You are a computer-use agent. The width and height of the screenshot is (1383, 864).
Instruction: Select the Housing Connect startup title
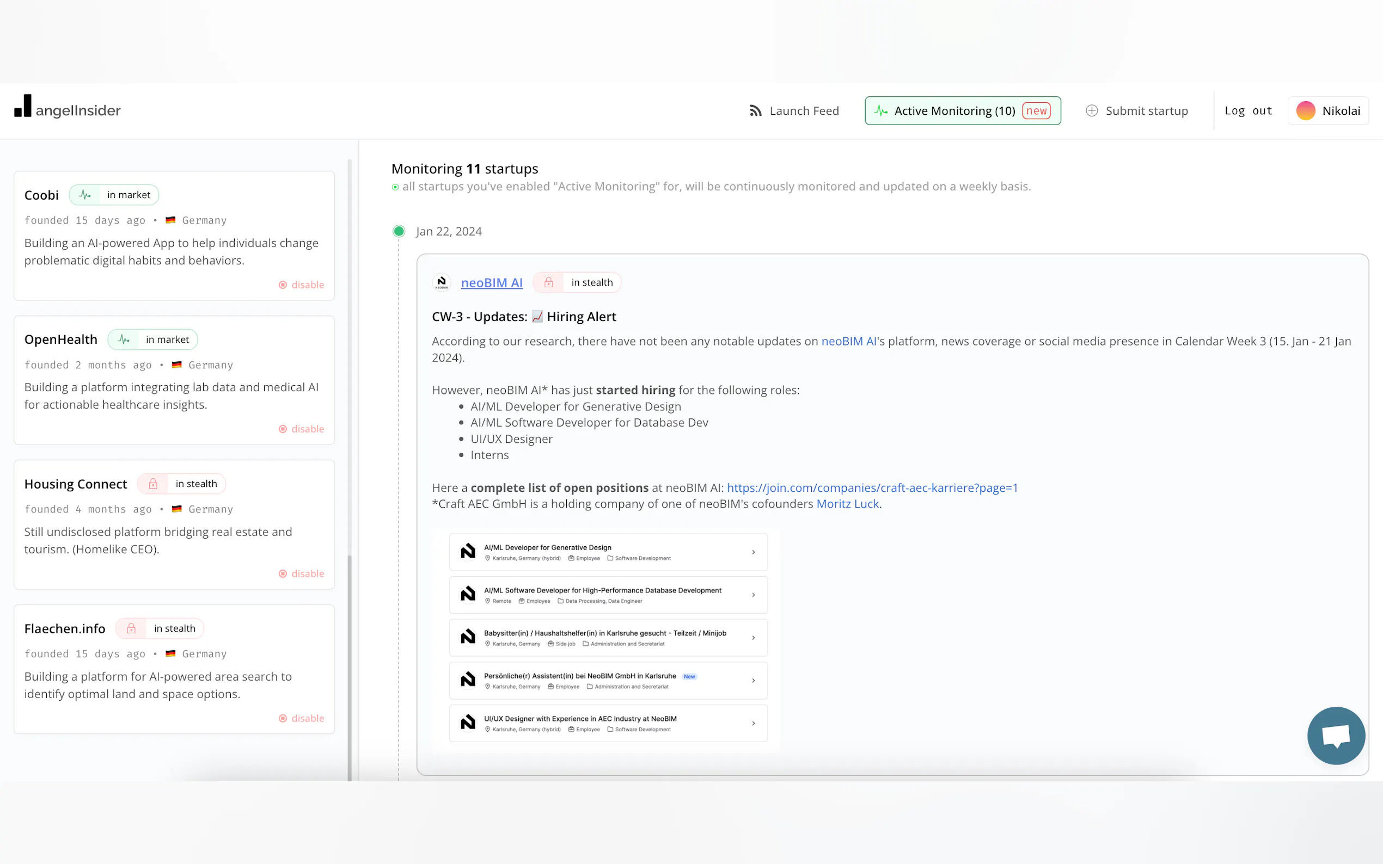click(x=76, y=484)
